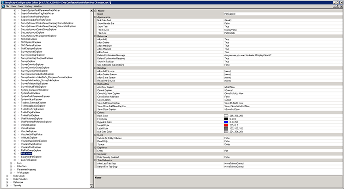344x189 pixels.
Task: Expand the Data Loads node
Action: [7, 176]
